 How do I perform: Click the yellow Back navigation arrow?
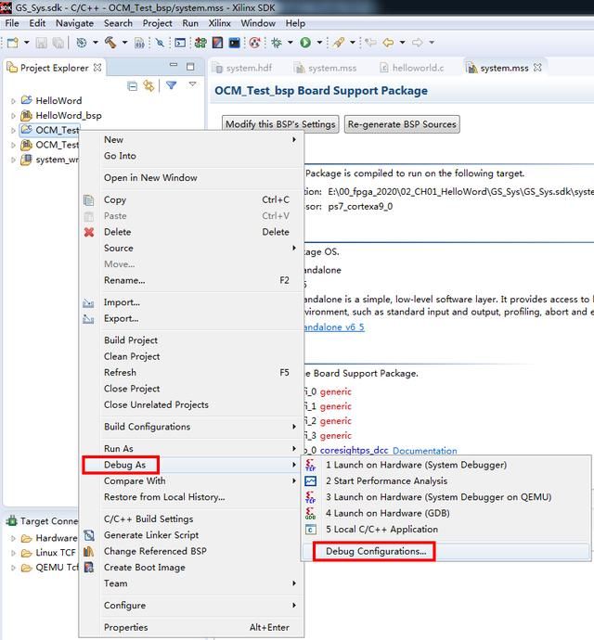(388, 43)
